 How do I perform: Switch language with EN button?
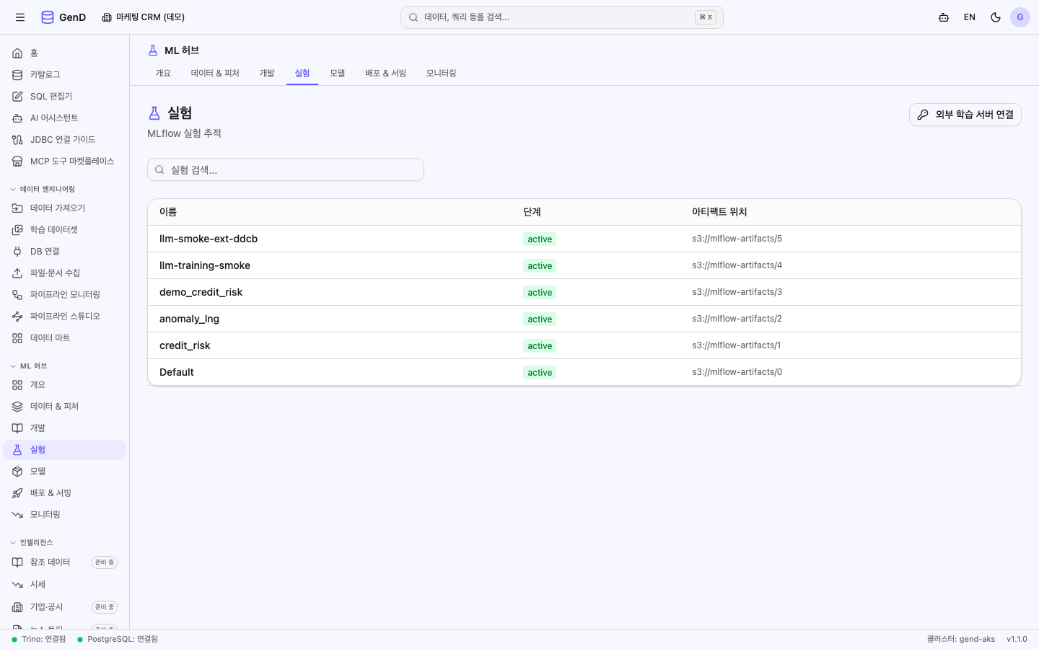click(970, 17)
